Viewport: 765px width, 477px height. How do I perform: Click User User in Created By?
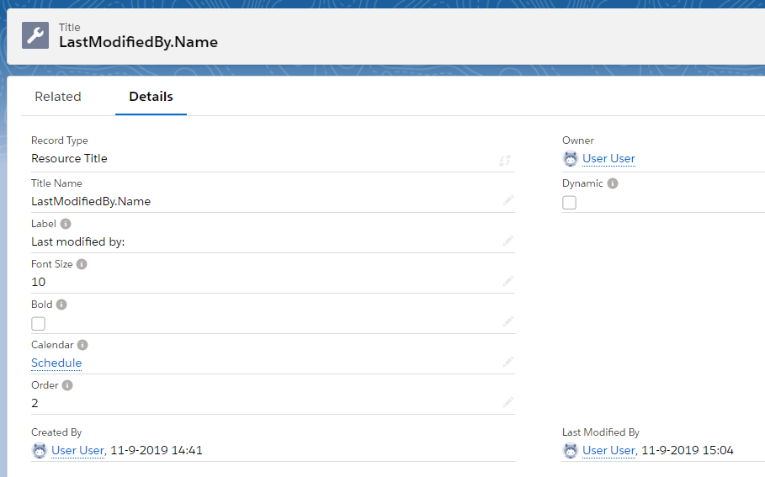[x=77, y=450]
